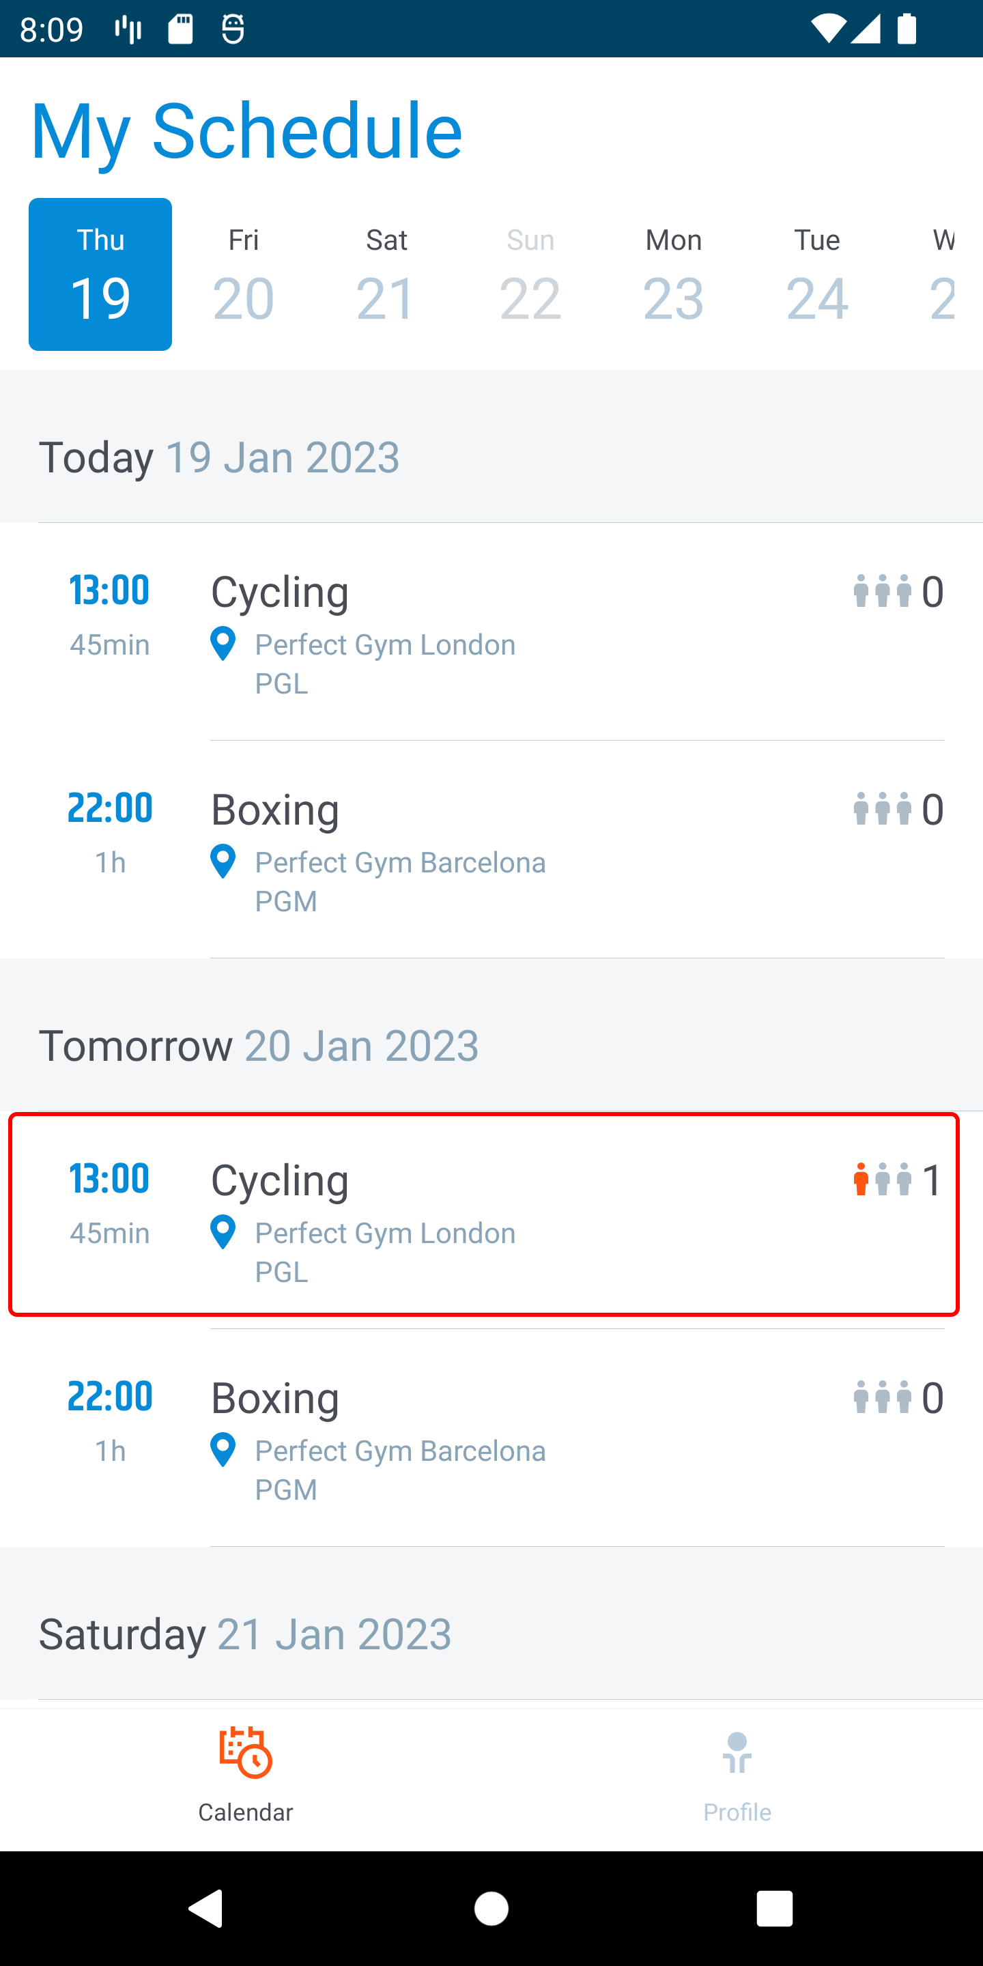The image size is (983, 1966).
Task: Select Sunday 22 in date strip
Action: coord(530,274)
